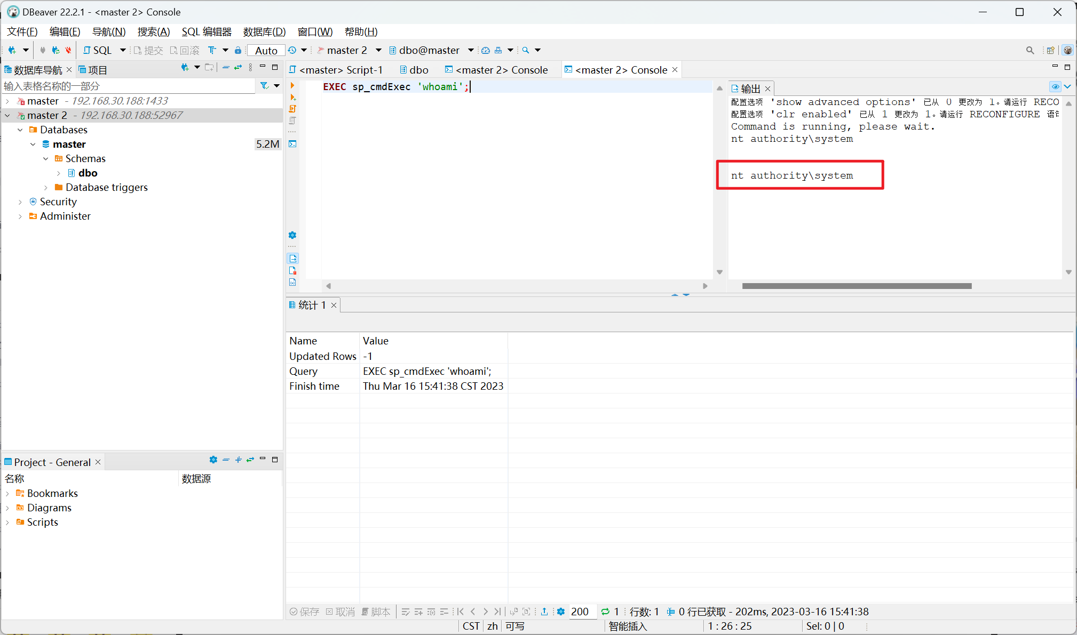The width and height of the screenshot is (1077, 635).
Task: Click the show execution plan icon
Action: [x=292, y=120]
